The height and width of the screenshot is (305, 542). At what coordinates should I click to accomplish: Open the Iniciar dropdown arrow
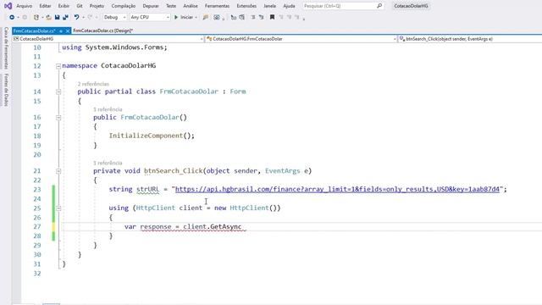pyautogui.click(x=196, y=17)
